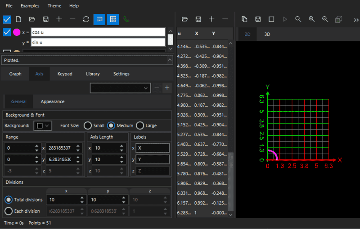The width and height of the screenshot is (360, 229).
Task: Click the zoom in magnifier in graph toolbar
Action: click(311, 19)
